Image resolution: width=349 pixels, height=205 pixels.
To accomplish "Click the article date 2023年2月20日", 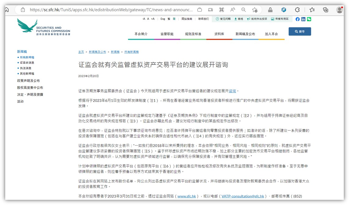I will point(88,76).
